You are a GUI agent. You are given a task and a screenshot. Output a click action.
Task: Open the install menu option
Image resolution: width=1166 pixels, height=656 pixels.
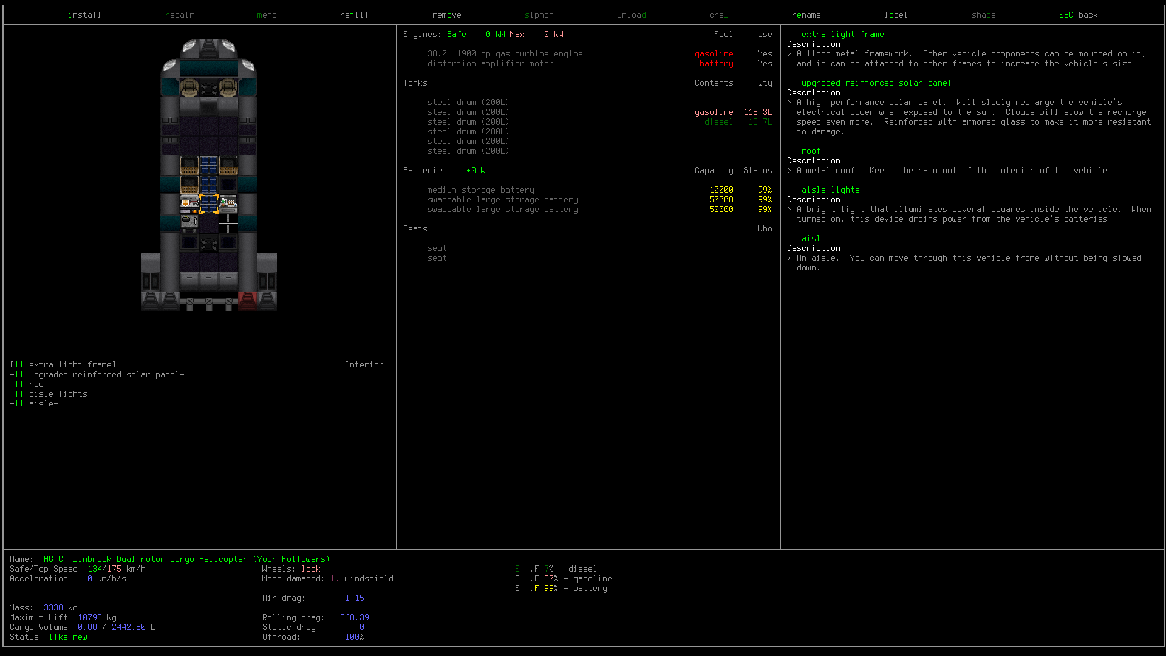point(84,15)
